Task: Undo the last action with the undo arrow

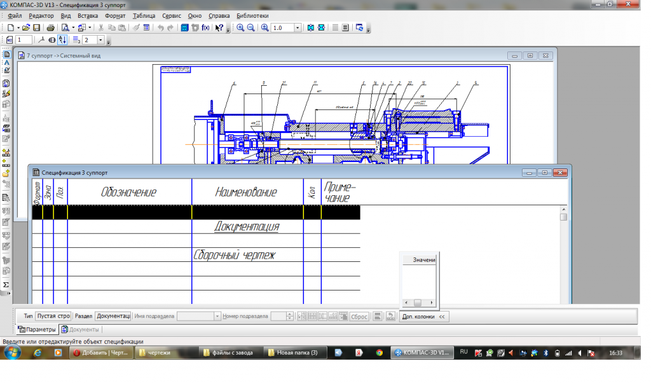Action: 161,28
